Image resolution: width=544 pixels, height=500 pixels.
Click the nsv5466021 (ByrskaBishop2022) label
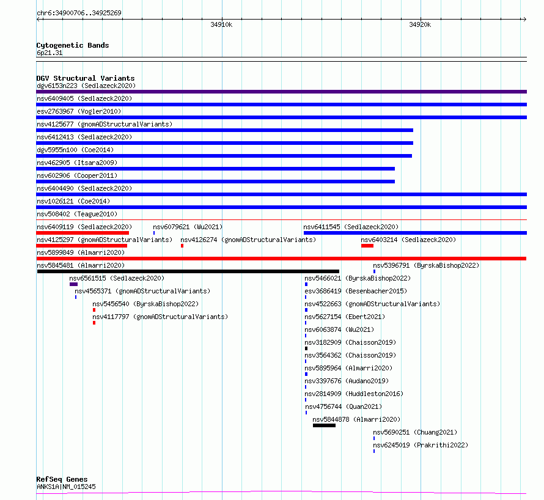tap(358, 278)
